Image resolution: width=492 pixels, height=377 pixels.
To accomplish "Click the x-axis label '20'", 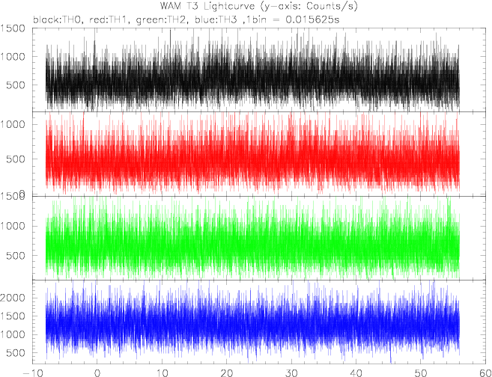I will (x=227, y=373).
